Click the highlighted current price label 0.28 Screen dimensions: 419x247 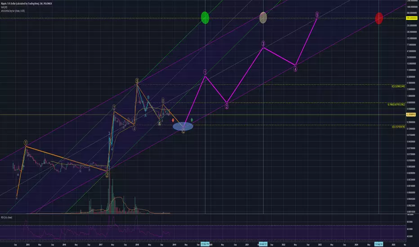point(411,115)
